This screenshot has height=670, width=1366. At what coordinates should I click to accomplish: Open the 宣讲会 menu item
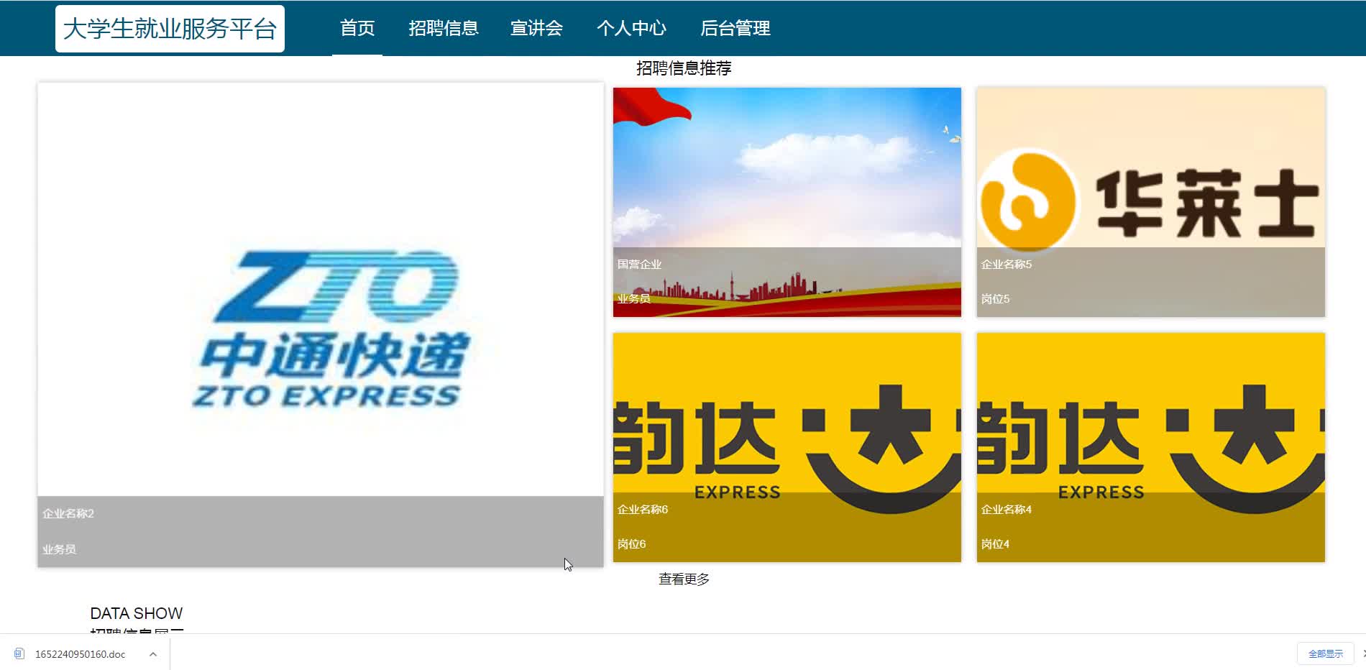click(536, 28)
